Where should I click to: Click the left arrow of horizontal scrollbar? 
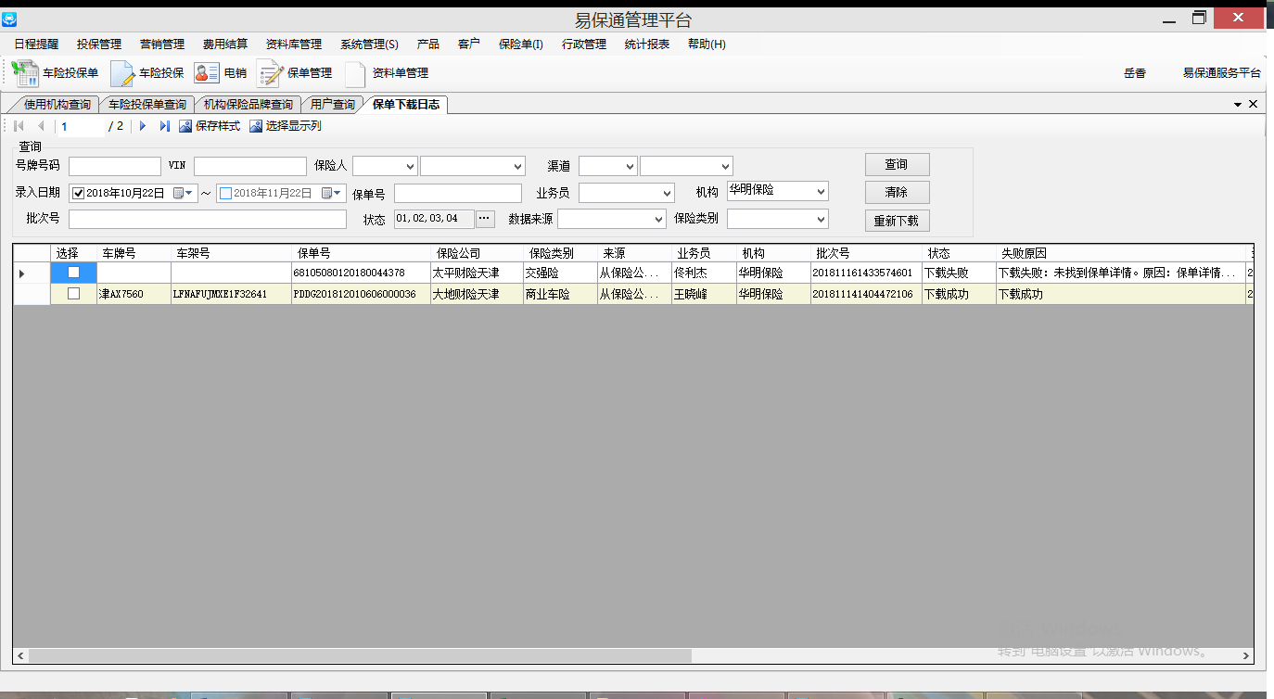click(x=20, y=655)
